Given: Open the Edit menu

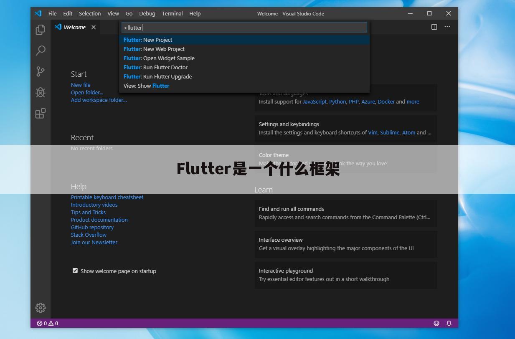Looking at the screenshot, I should pyautogui.click(x=68, y=13).
